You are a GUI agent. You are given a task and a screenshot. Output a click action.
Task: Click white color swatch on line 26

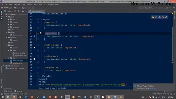tap(34, 59)
